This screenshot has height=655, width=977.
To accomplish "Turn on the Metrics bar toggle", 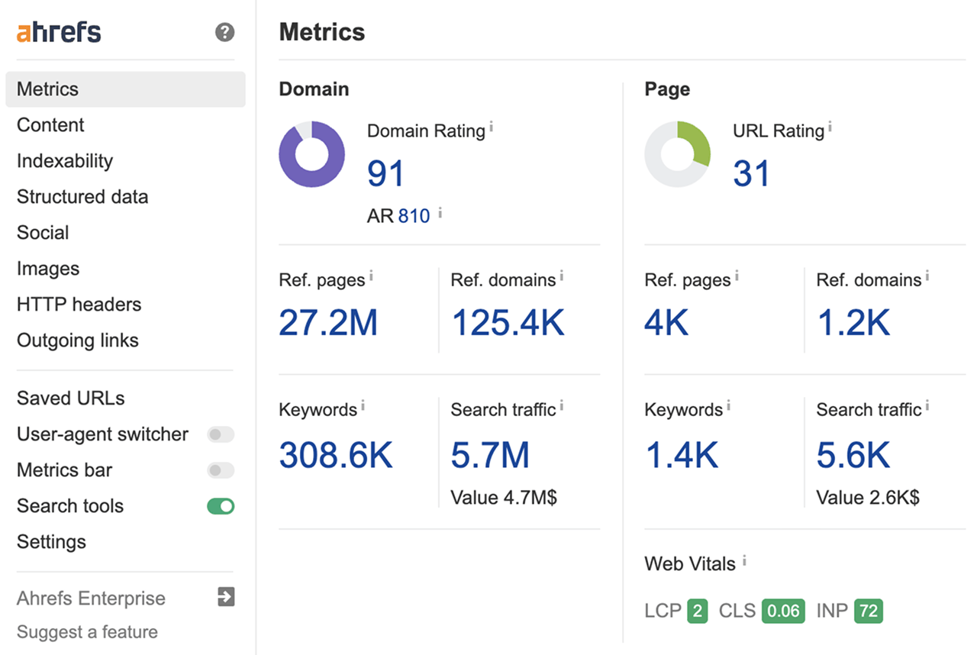I will 220,470.
